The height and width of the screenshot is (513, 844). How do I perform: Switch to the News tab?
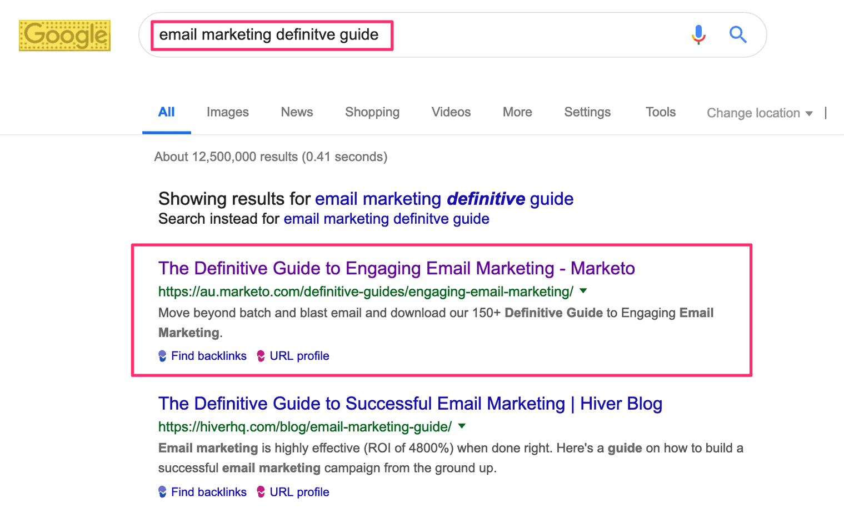(x=297, y=112)
